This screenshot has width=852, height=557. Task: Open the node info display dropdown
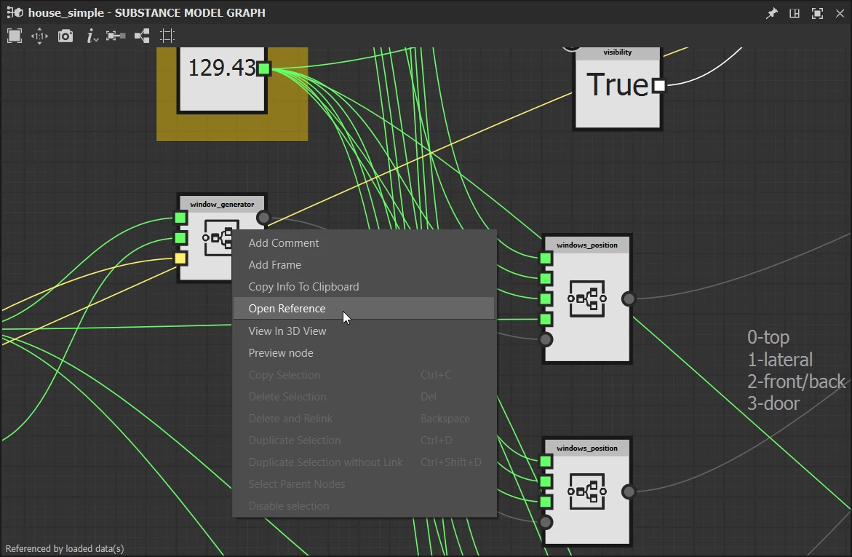pyautogui.click(x=92, y=36)
